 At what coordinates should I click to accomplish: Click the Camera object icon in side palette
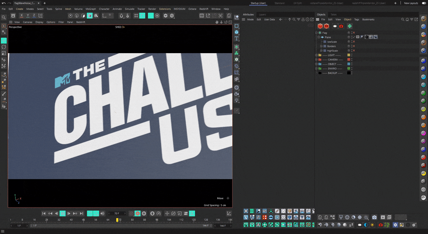236,94
